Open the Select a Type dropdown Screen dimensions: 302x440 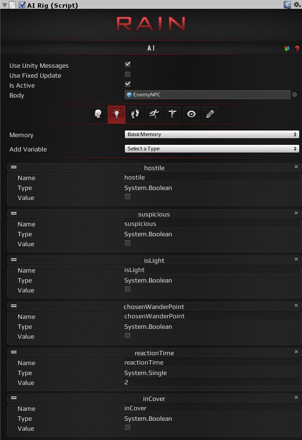212,149
